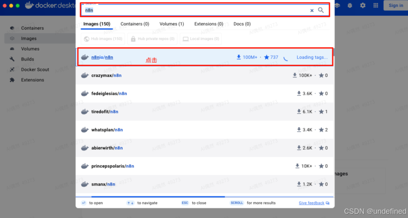Filter by Hub images (150)
This screenshot has width=408, height=218.
(x=103, y=39)
